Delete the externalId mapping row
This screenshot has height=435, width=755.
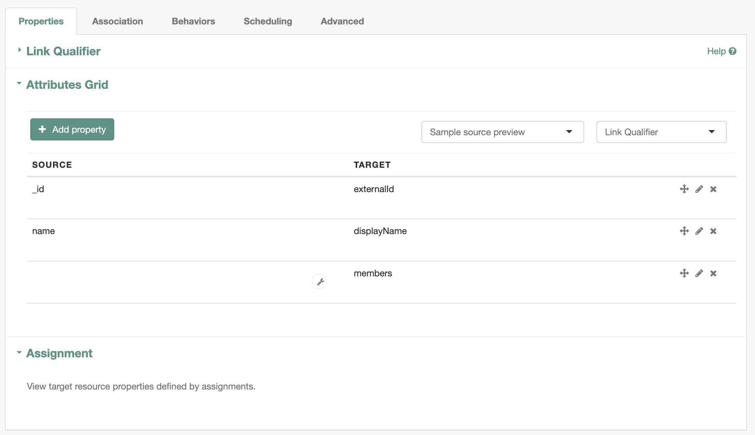click(713, 189)
